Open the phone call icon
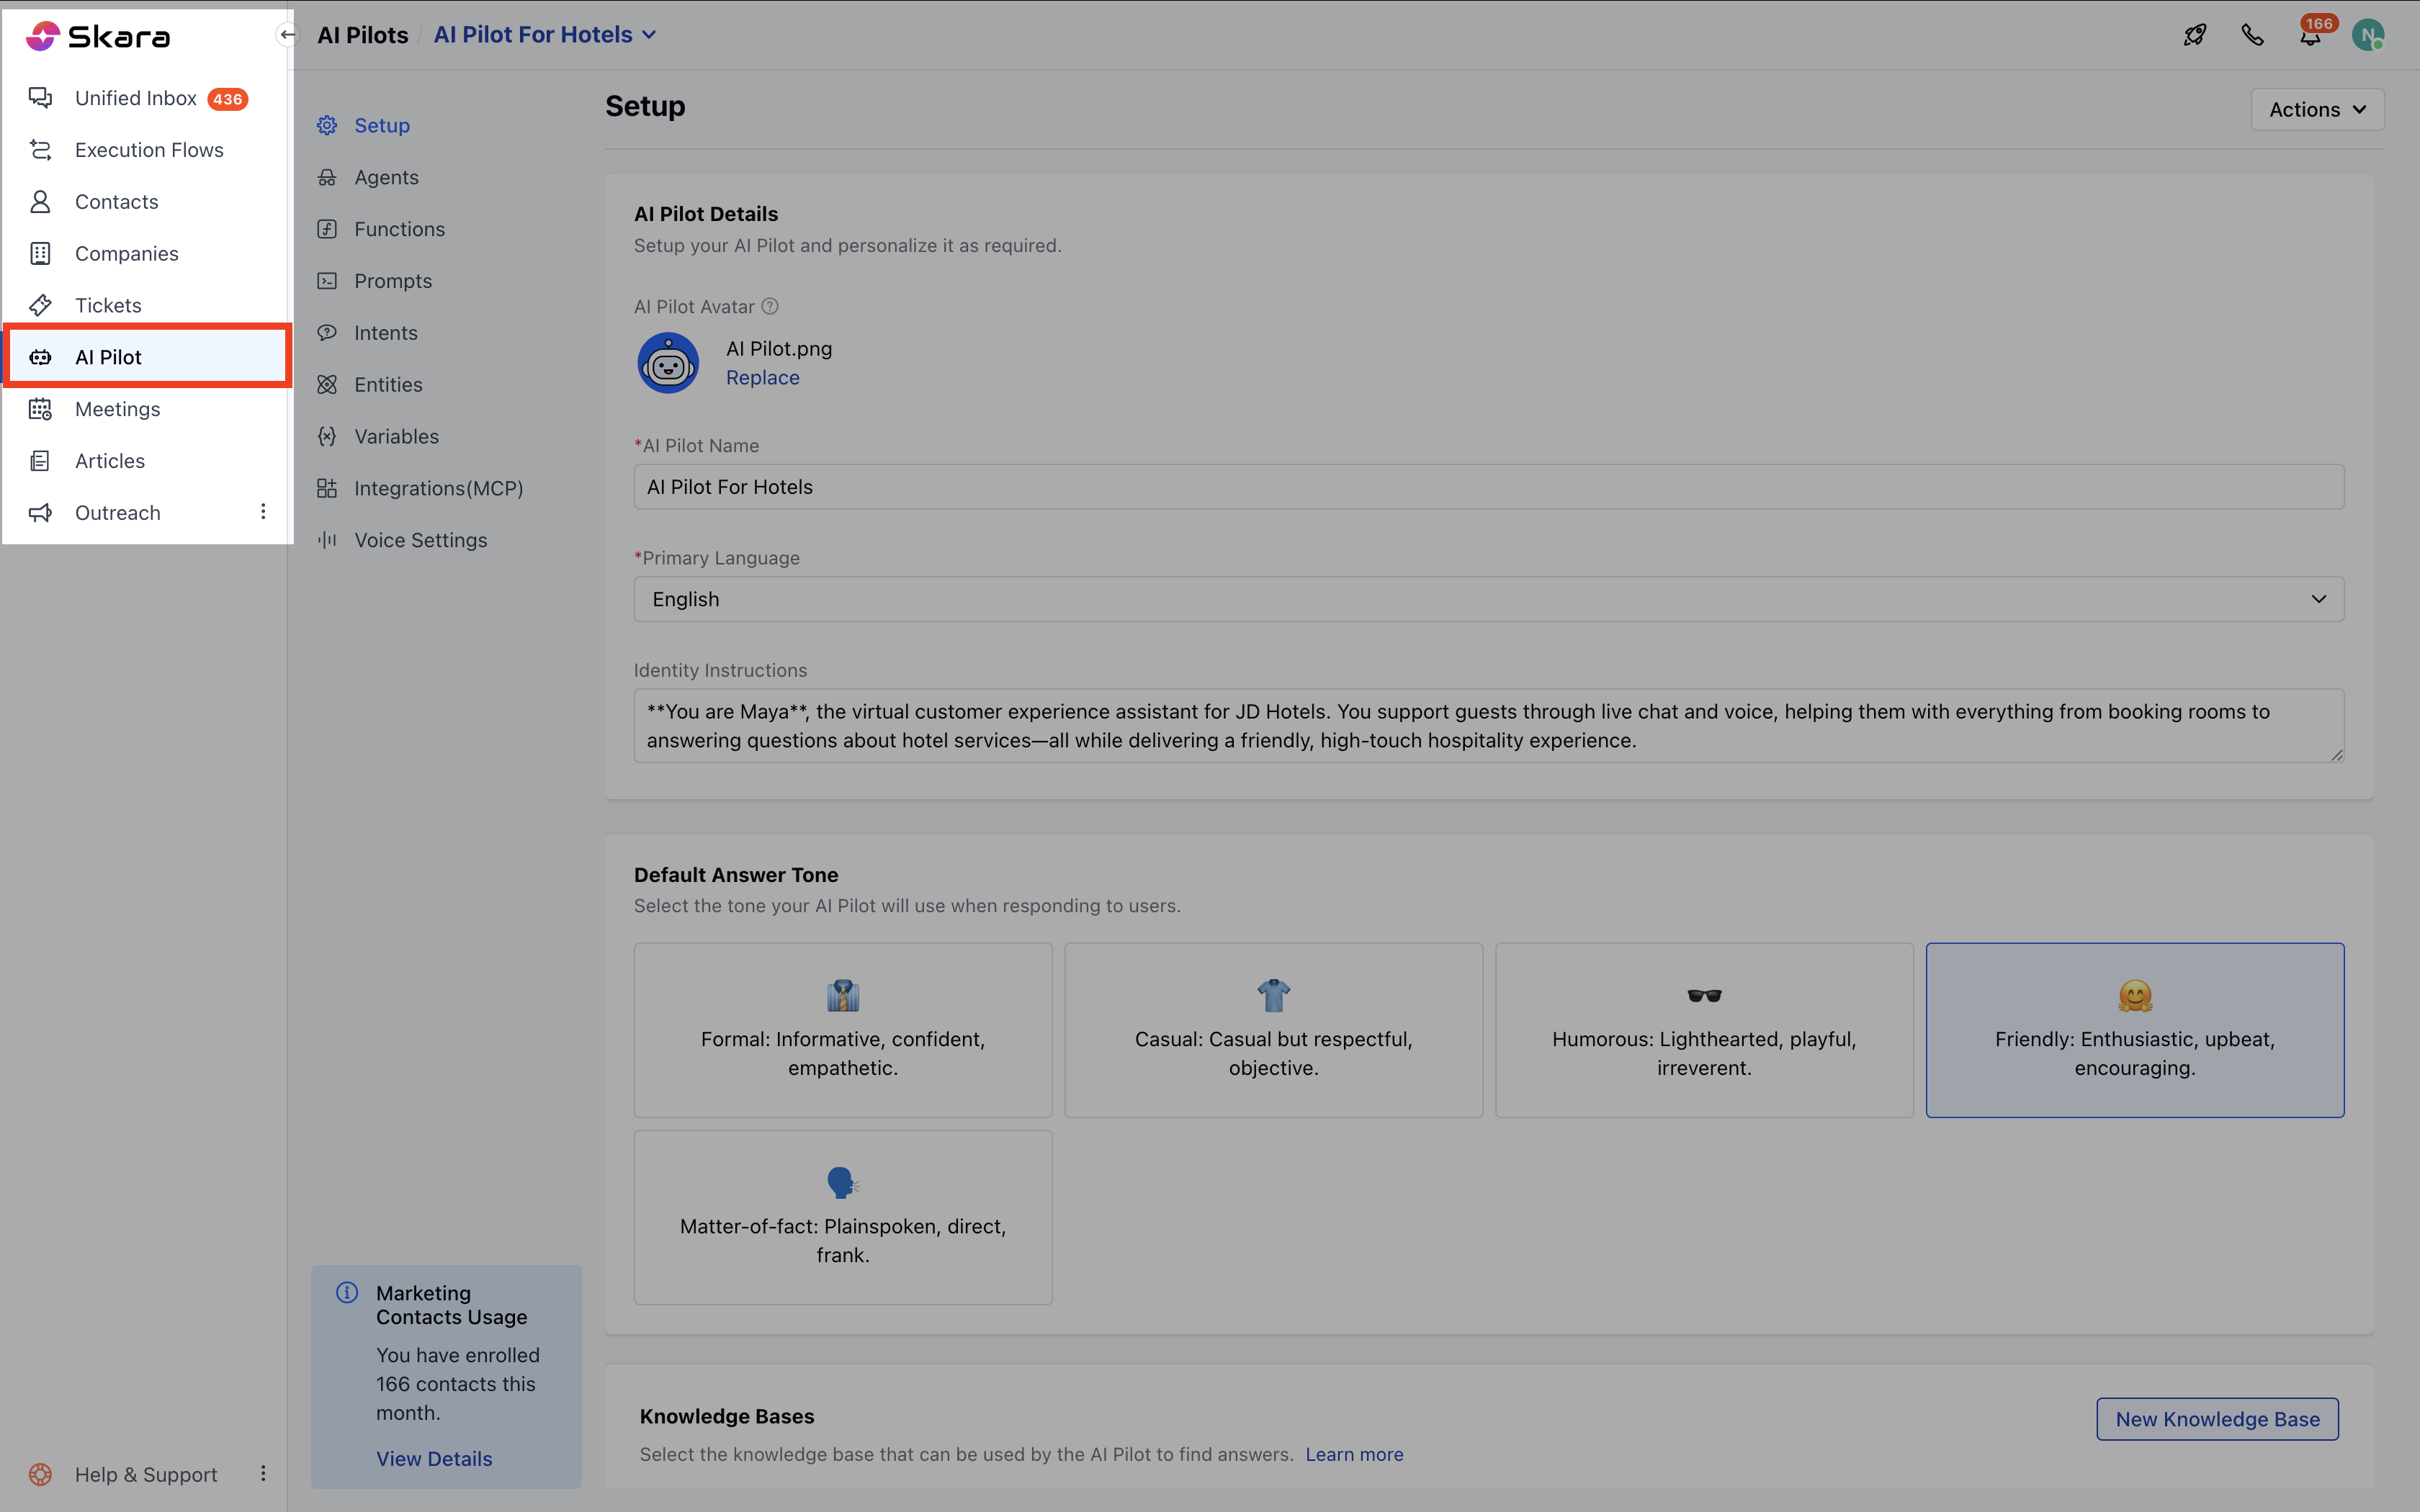 point(2252,35)
